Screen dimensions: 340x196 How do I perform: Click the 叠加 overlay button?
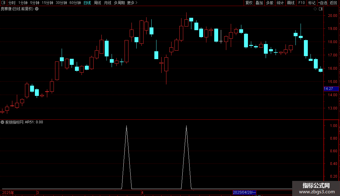pos(259,3)
